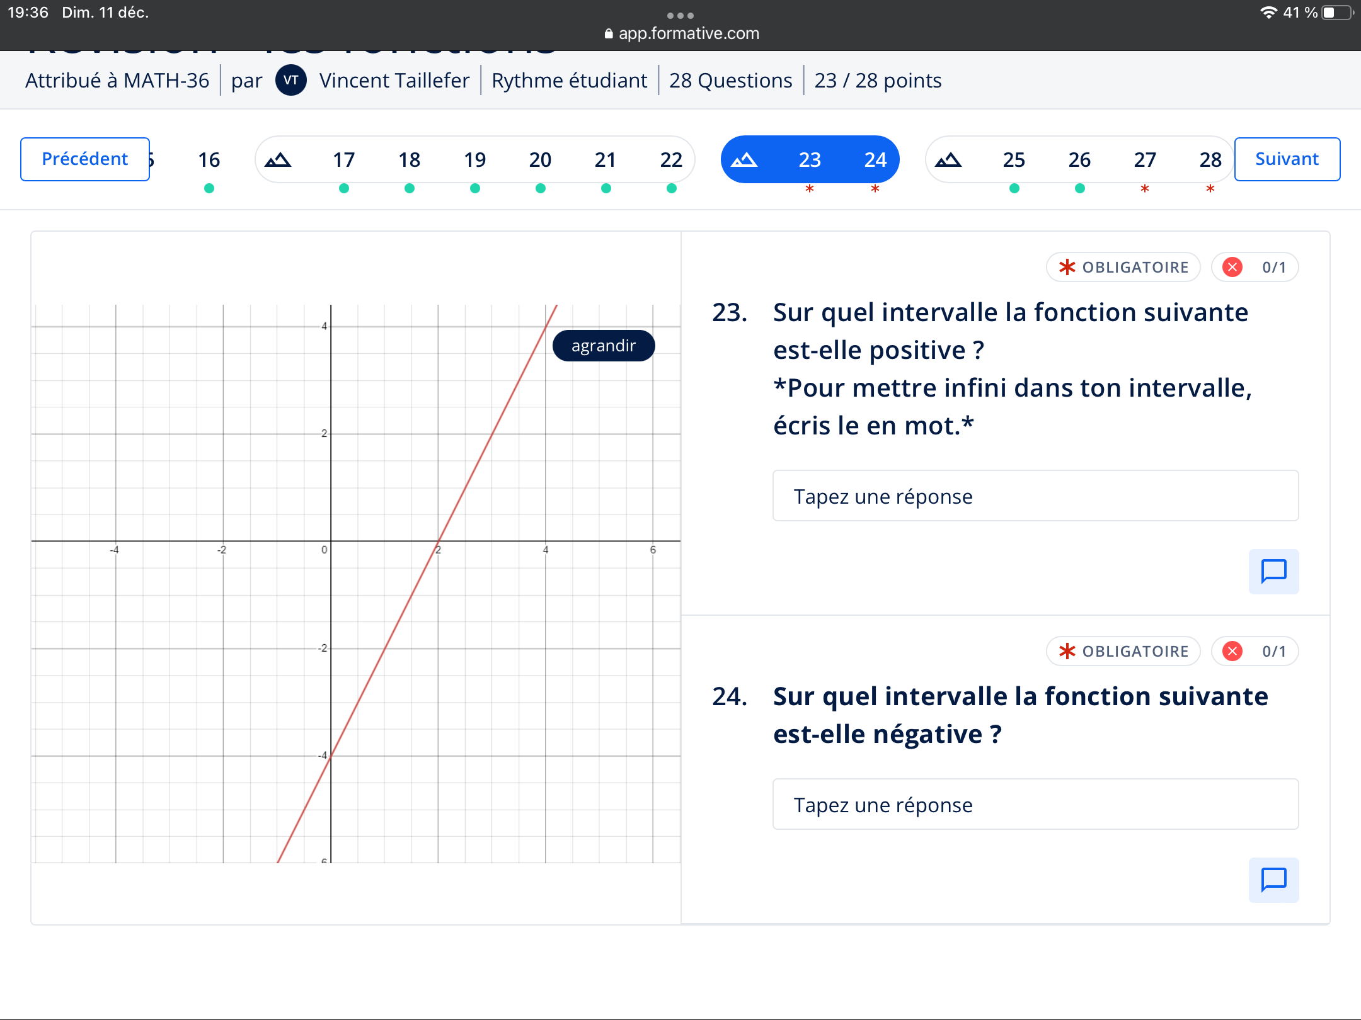Image resolution: width=1361 pixels, height=1020 pixels.
Task: Enlarge the graph with agrandir
Action: [x=604, y=346]
